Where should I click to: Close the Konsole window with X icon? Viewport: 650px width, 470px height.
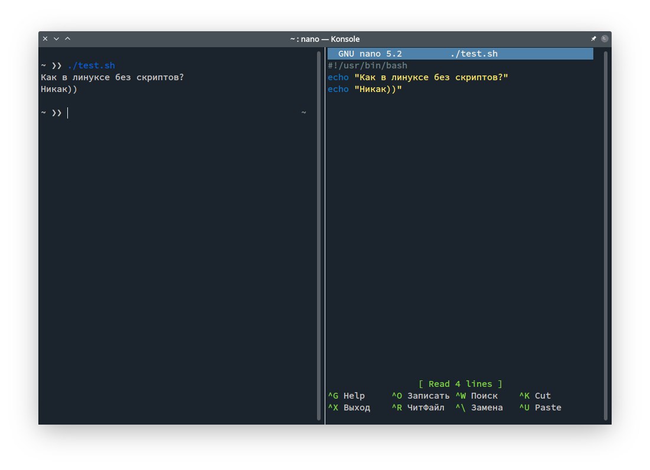click(45, 39)
